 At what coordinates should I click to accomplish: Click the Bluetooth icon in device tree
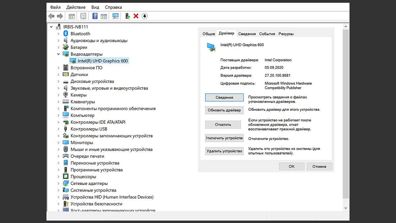(65, 34)
